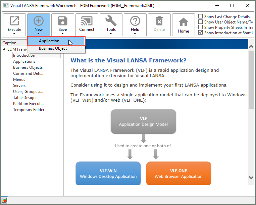Choose Business Object from the New menu
Viewport: 256px width, 205px height.
(56, 48)
